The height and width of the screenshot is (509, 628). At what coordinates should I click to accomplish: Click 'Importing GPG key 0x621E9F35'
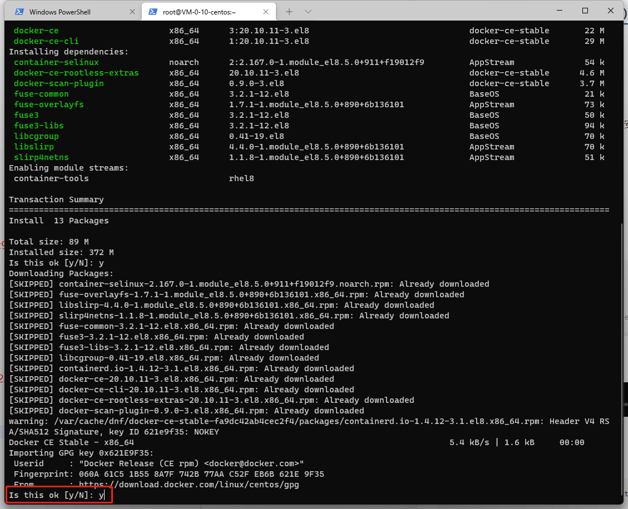[x=81, y=453]
